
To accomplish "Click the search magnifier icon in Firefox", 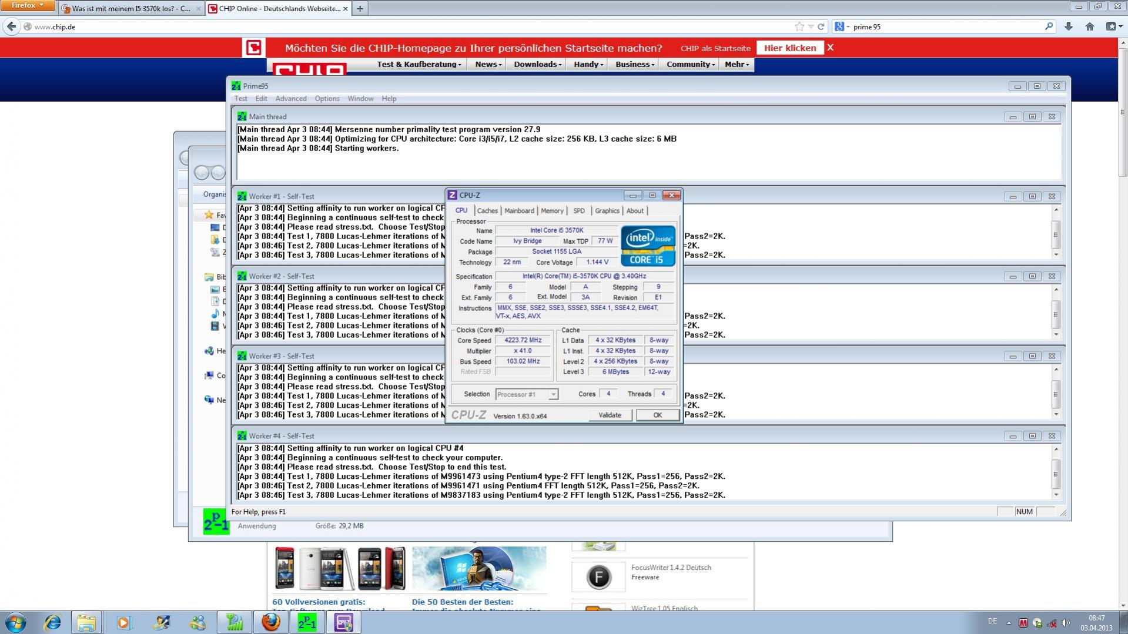I will tap(1049, 26).
